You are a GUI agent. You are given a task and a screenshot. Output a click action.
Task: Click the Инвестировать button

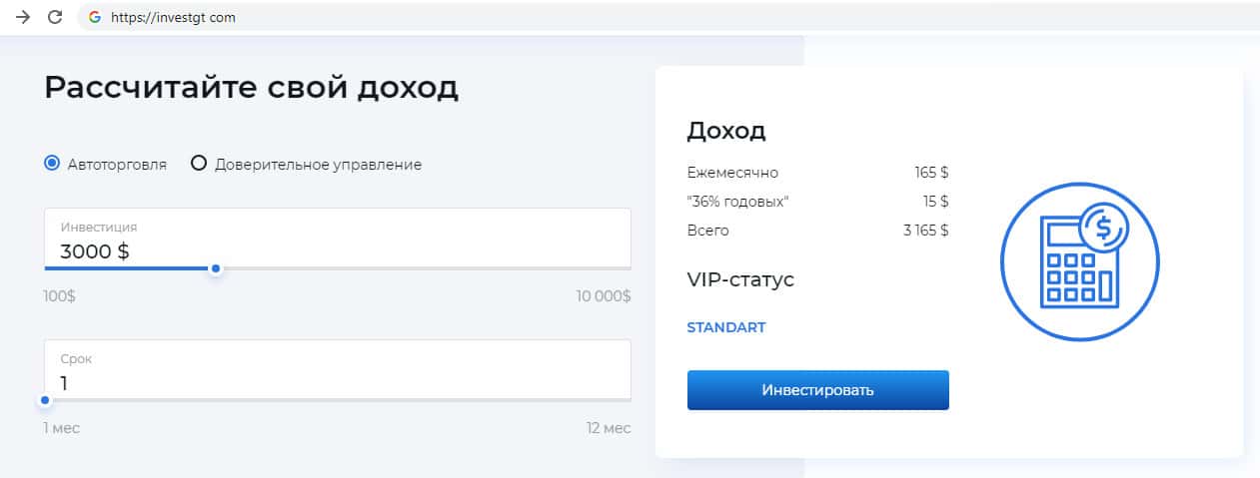[x=817, y=390]
